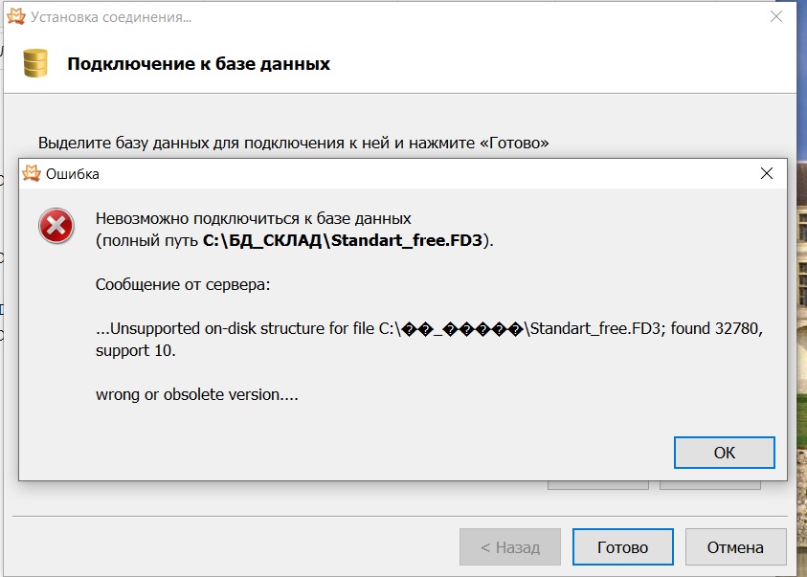Close the Установка соединения window

[x=776, y=16]
